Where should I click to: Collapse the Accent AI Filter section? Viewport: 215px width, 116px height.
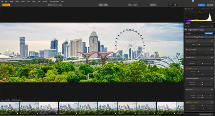pyautogui.click(x=186, y=41)
